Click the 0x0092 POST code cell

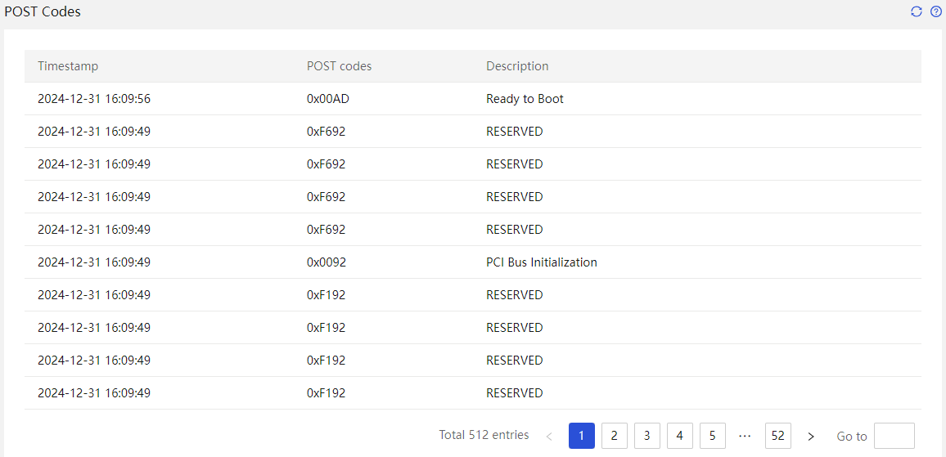click(x=326, y=262)
